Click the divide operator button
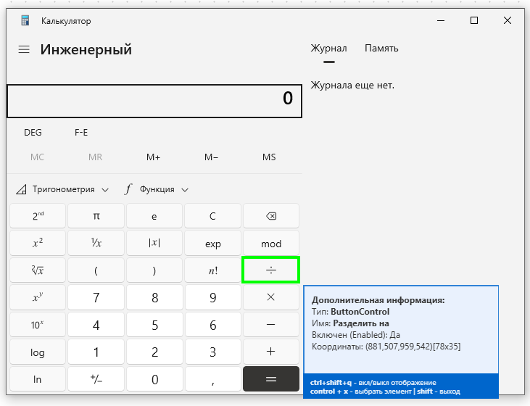The height and width of the screenshot is (406, 530). [x=270, y=270]
